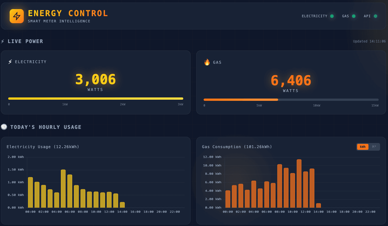Click the 15kW gas scale label
Image resolution: width=388 pixels, height=226 pixels.
click(375, 106)
